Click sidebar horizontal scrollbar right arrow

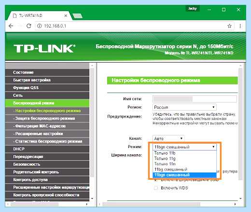click(x=87, y=204)
